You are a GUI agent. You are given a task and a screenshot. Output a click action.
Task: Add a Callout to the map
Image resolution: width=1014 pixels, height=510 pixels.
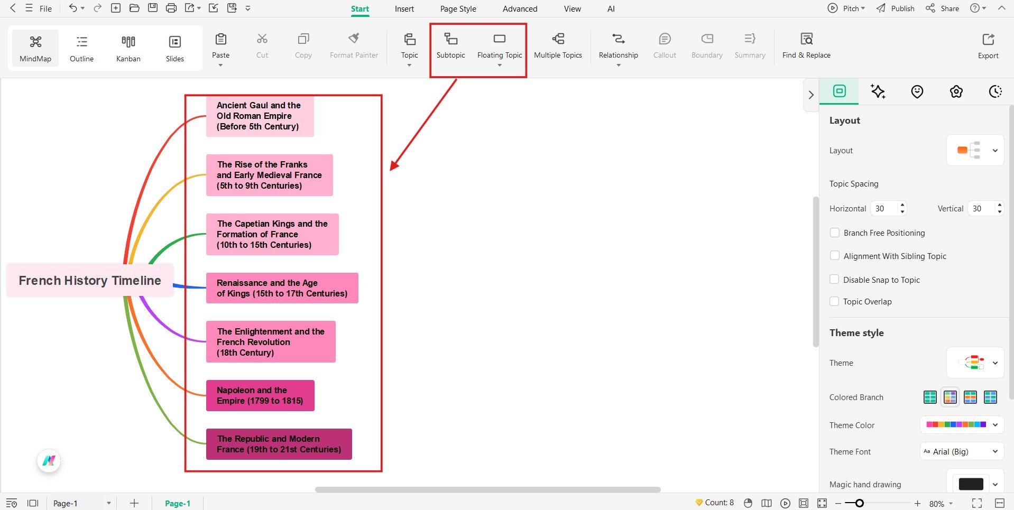[664, 47]
